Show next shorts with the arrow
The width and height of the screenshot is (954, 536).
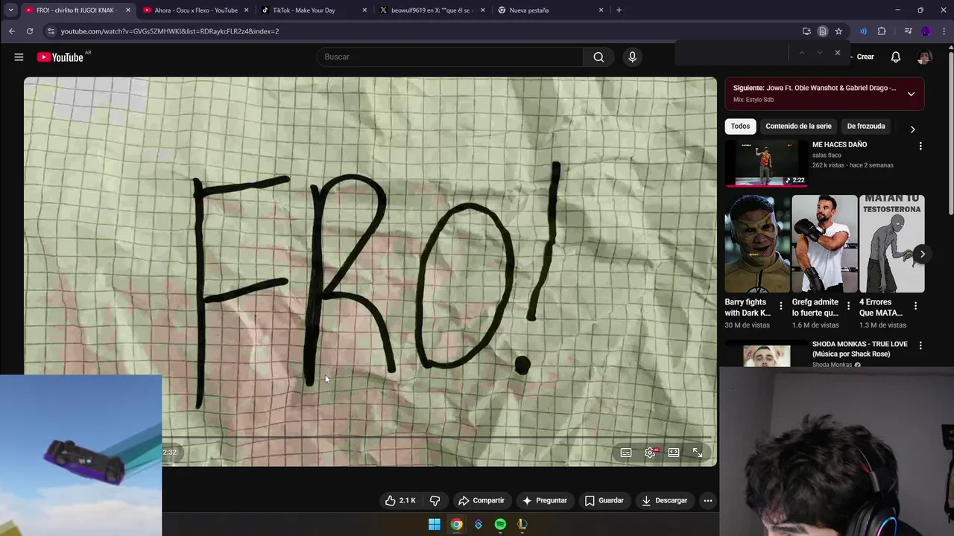(x=922, y=255)
